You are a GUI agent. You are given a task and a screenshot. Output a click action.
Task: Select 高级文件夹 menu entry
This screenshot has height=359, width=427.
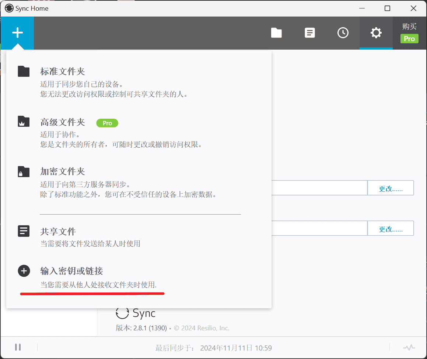[62, 122]
